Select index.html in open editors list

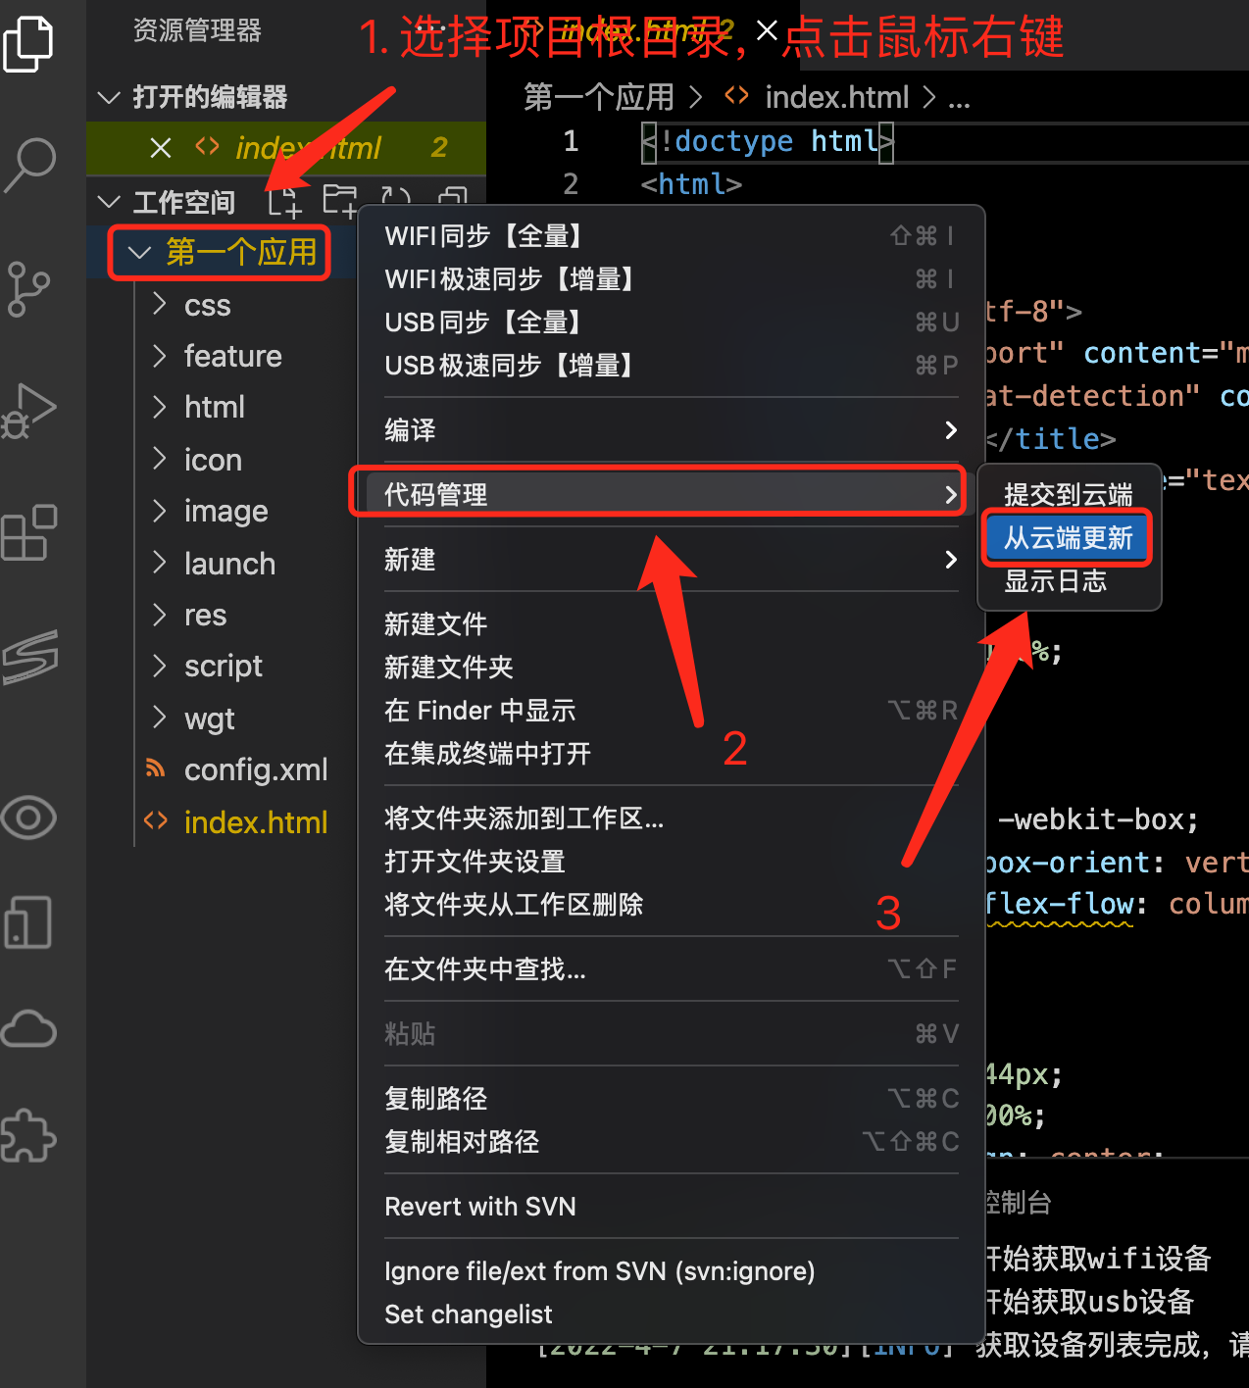tap(309, 148)
